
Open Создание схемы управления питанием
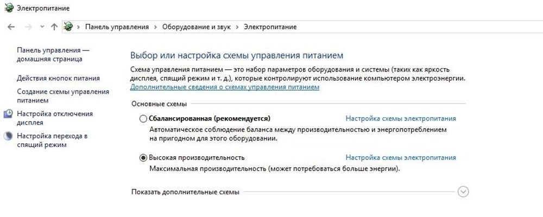click(63, 96)
